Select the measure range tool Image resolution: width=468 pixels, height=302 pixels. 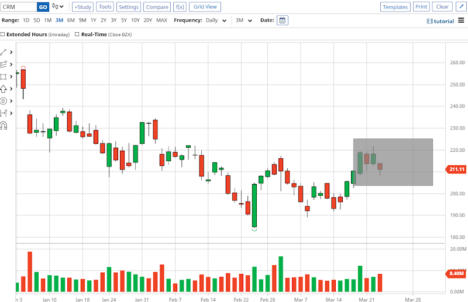[4, 113]
